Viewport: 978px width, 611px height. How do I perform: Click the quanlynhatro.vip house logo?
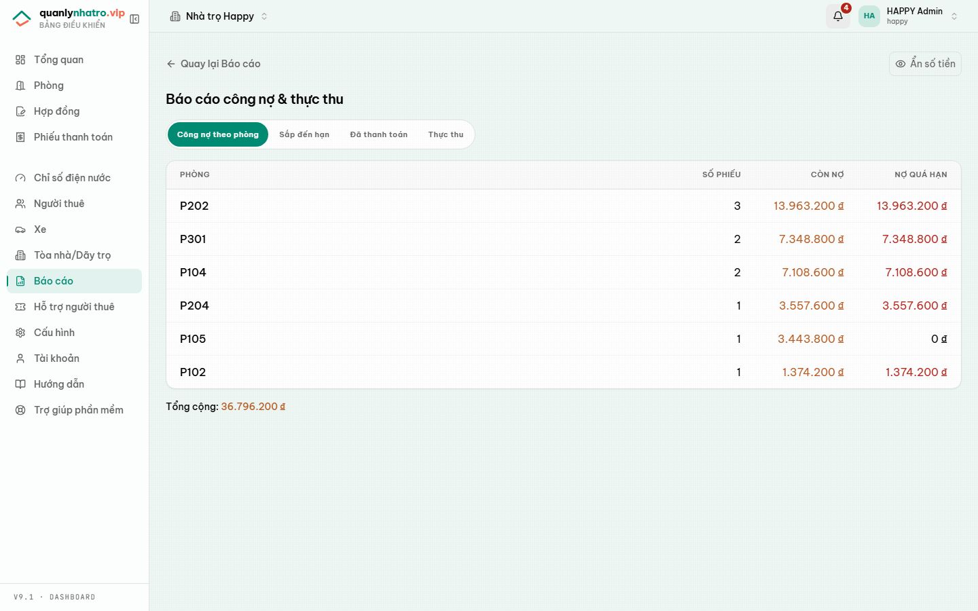point(22,18)
